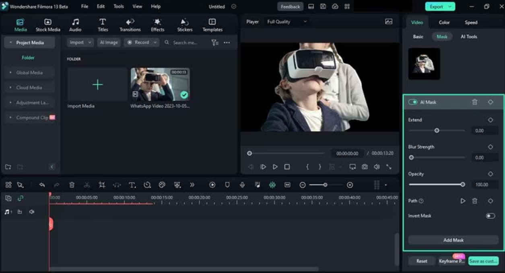Viewport: 505px width, 273px height.
Task: Switch to the Speed tab
Action: 471,23
